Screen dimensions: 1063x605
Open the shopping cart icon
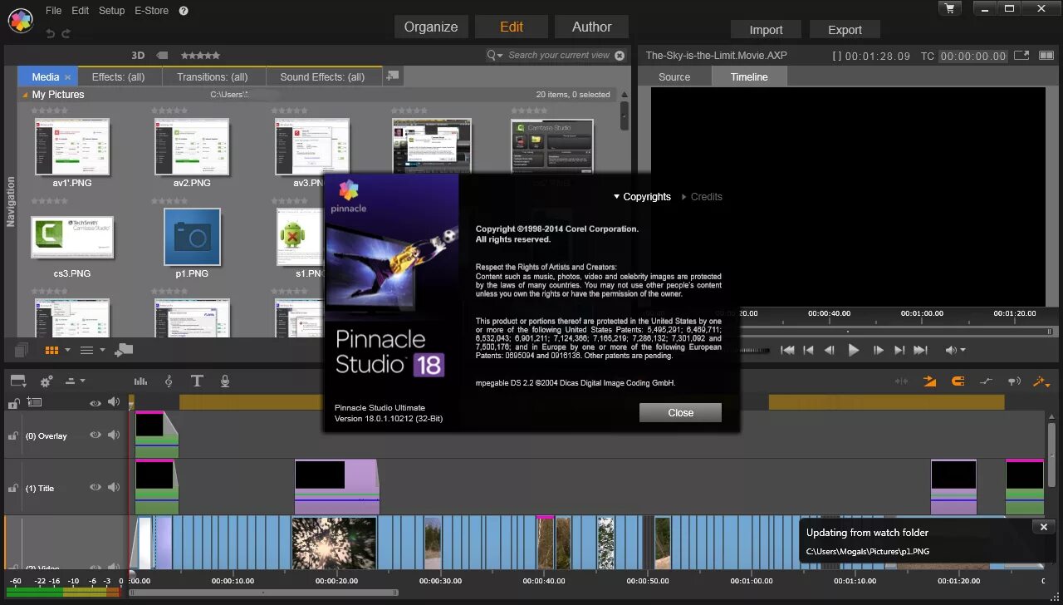click(x=950, y=8)
